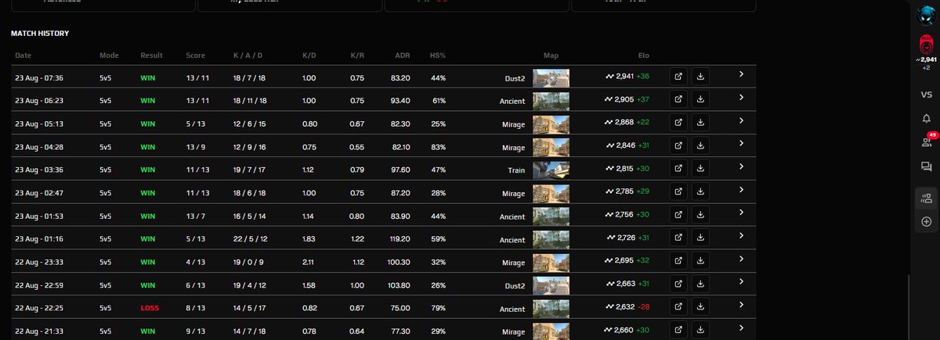
Task: Expand the 22 Aug 23:33 match row chevron
Action: [x=741, y=259]
